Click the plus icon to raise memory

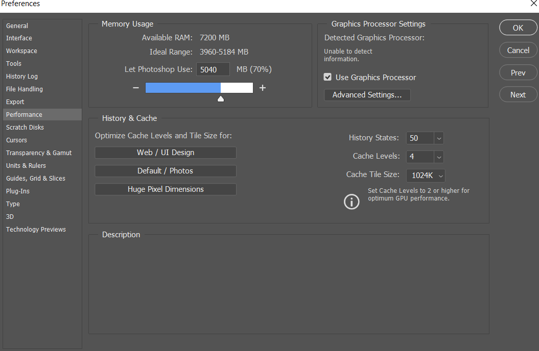tap(262, 88)
